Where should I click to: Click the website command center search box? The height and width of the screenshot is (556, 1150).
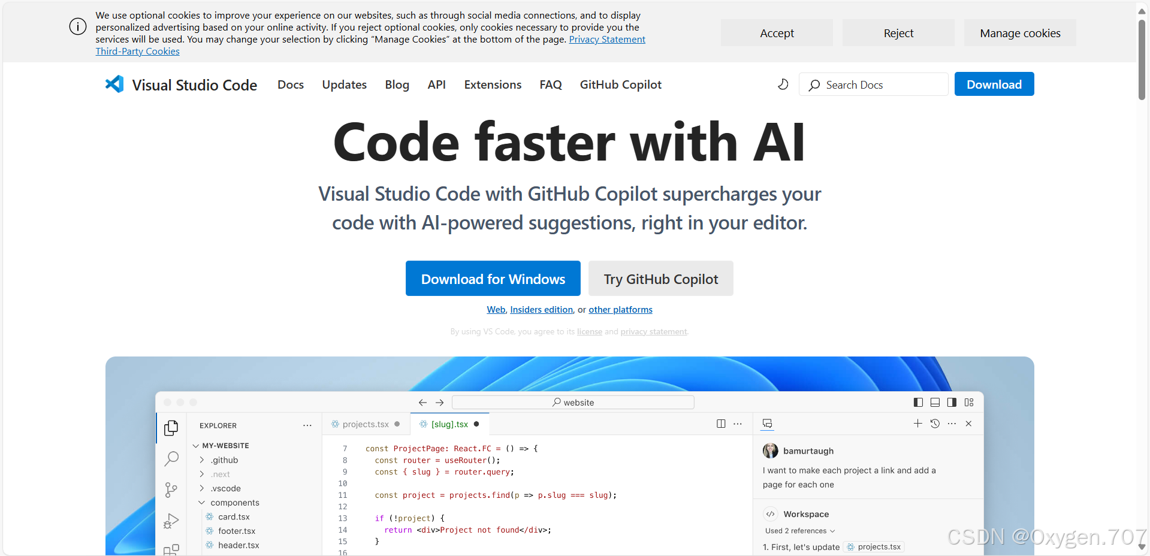click(573, 403)
